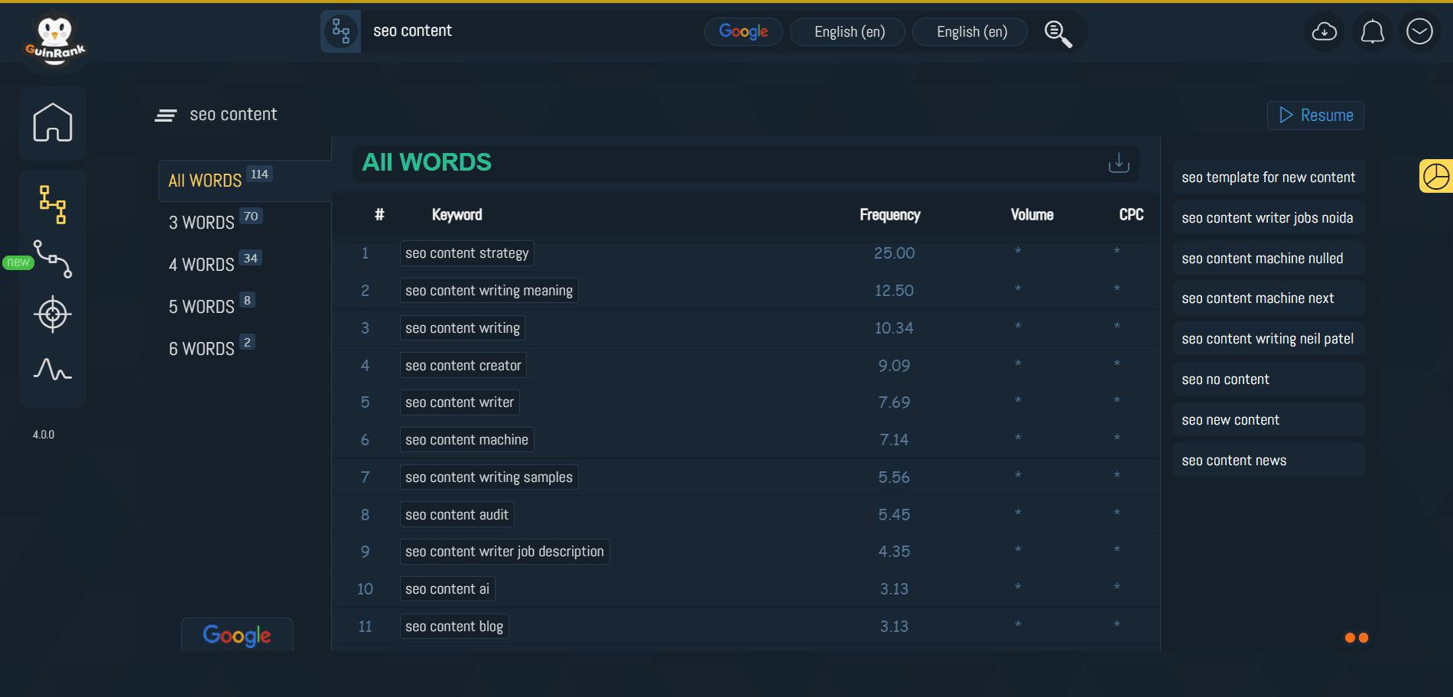The height and width of the screenshot is (697, 1453).
Task: Click the two orange dots indicator
Action: [x=1357, y=638]
